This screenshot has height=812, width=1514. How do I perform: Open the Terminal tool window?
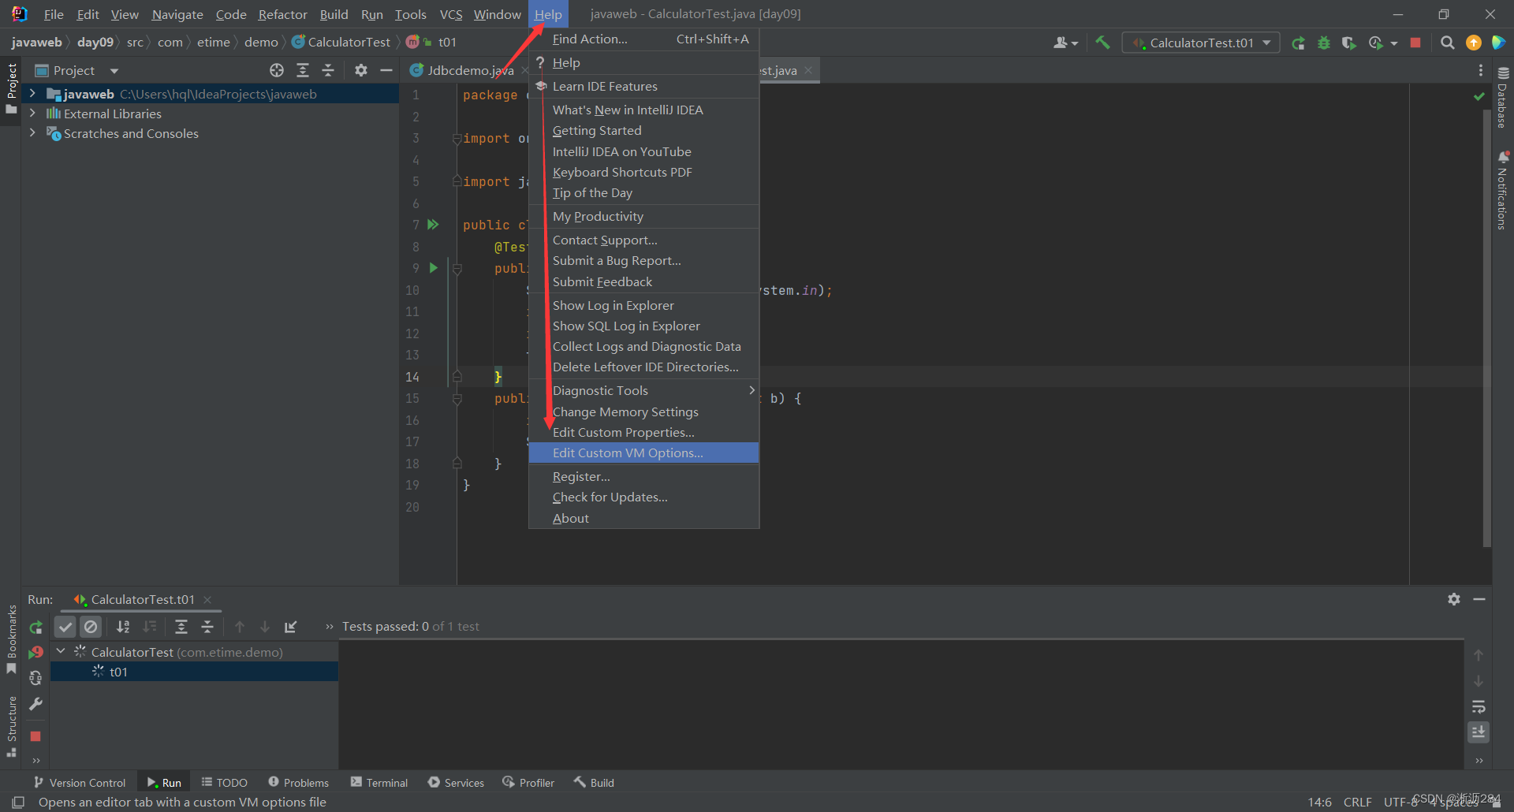pyautogui.click(x=379, y=782)
